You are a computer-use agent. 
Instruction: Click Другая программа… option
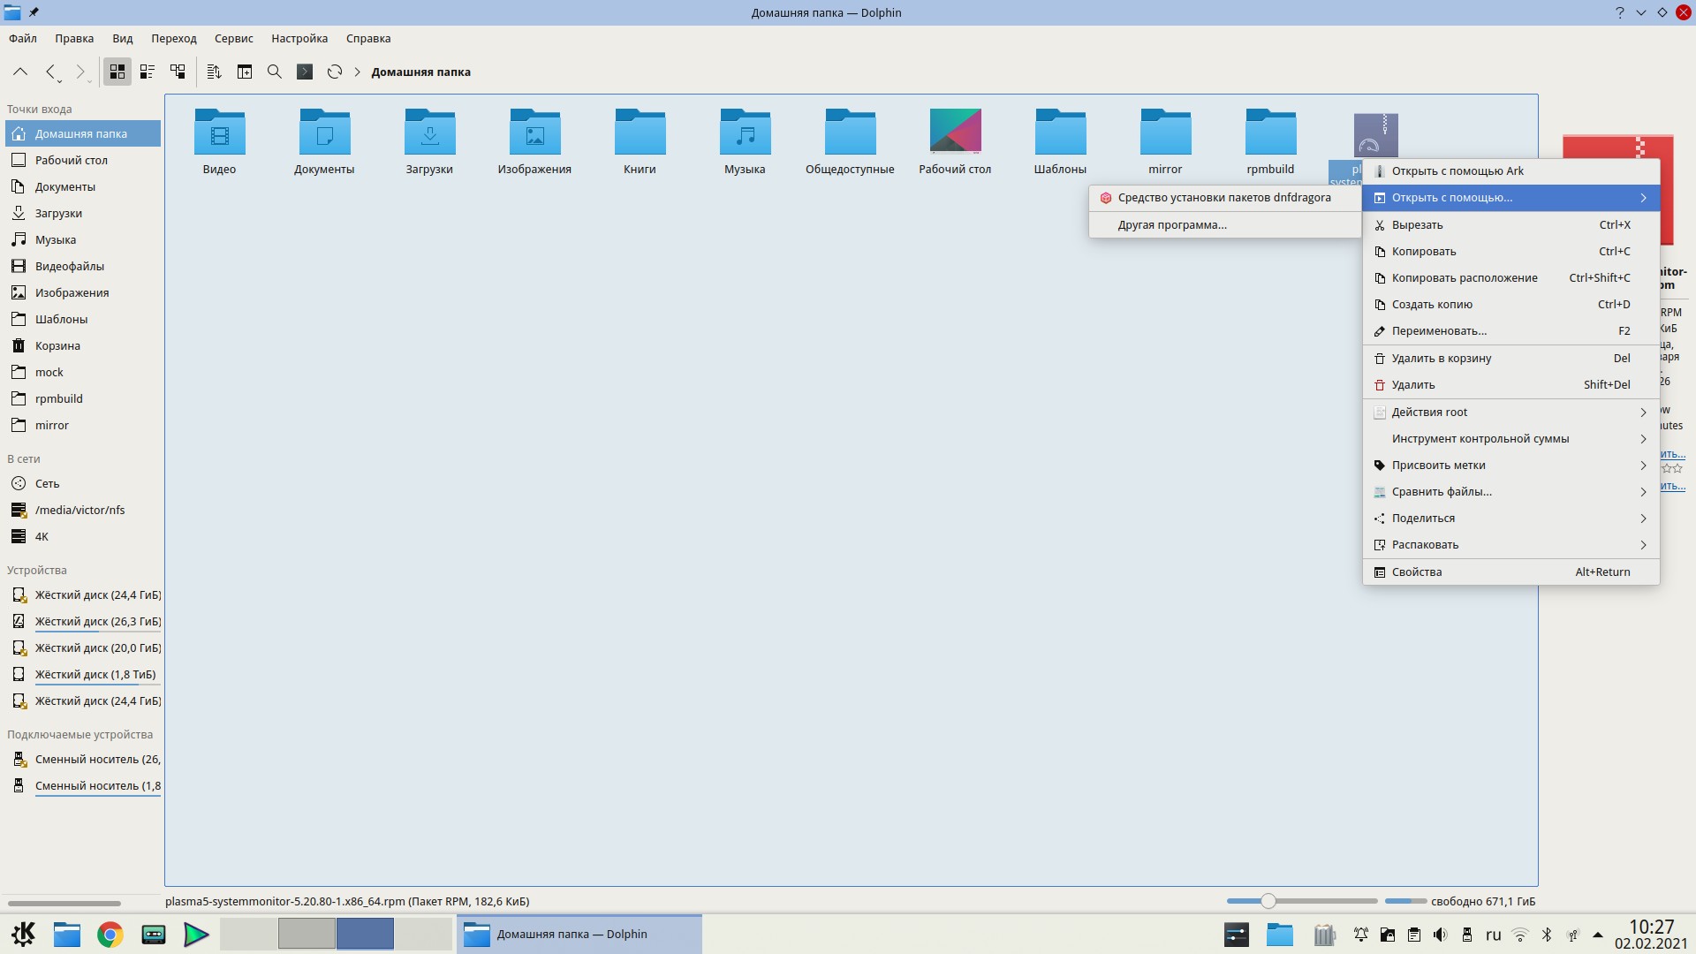click(1172, 224)
